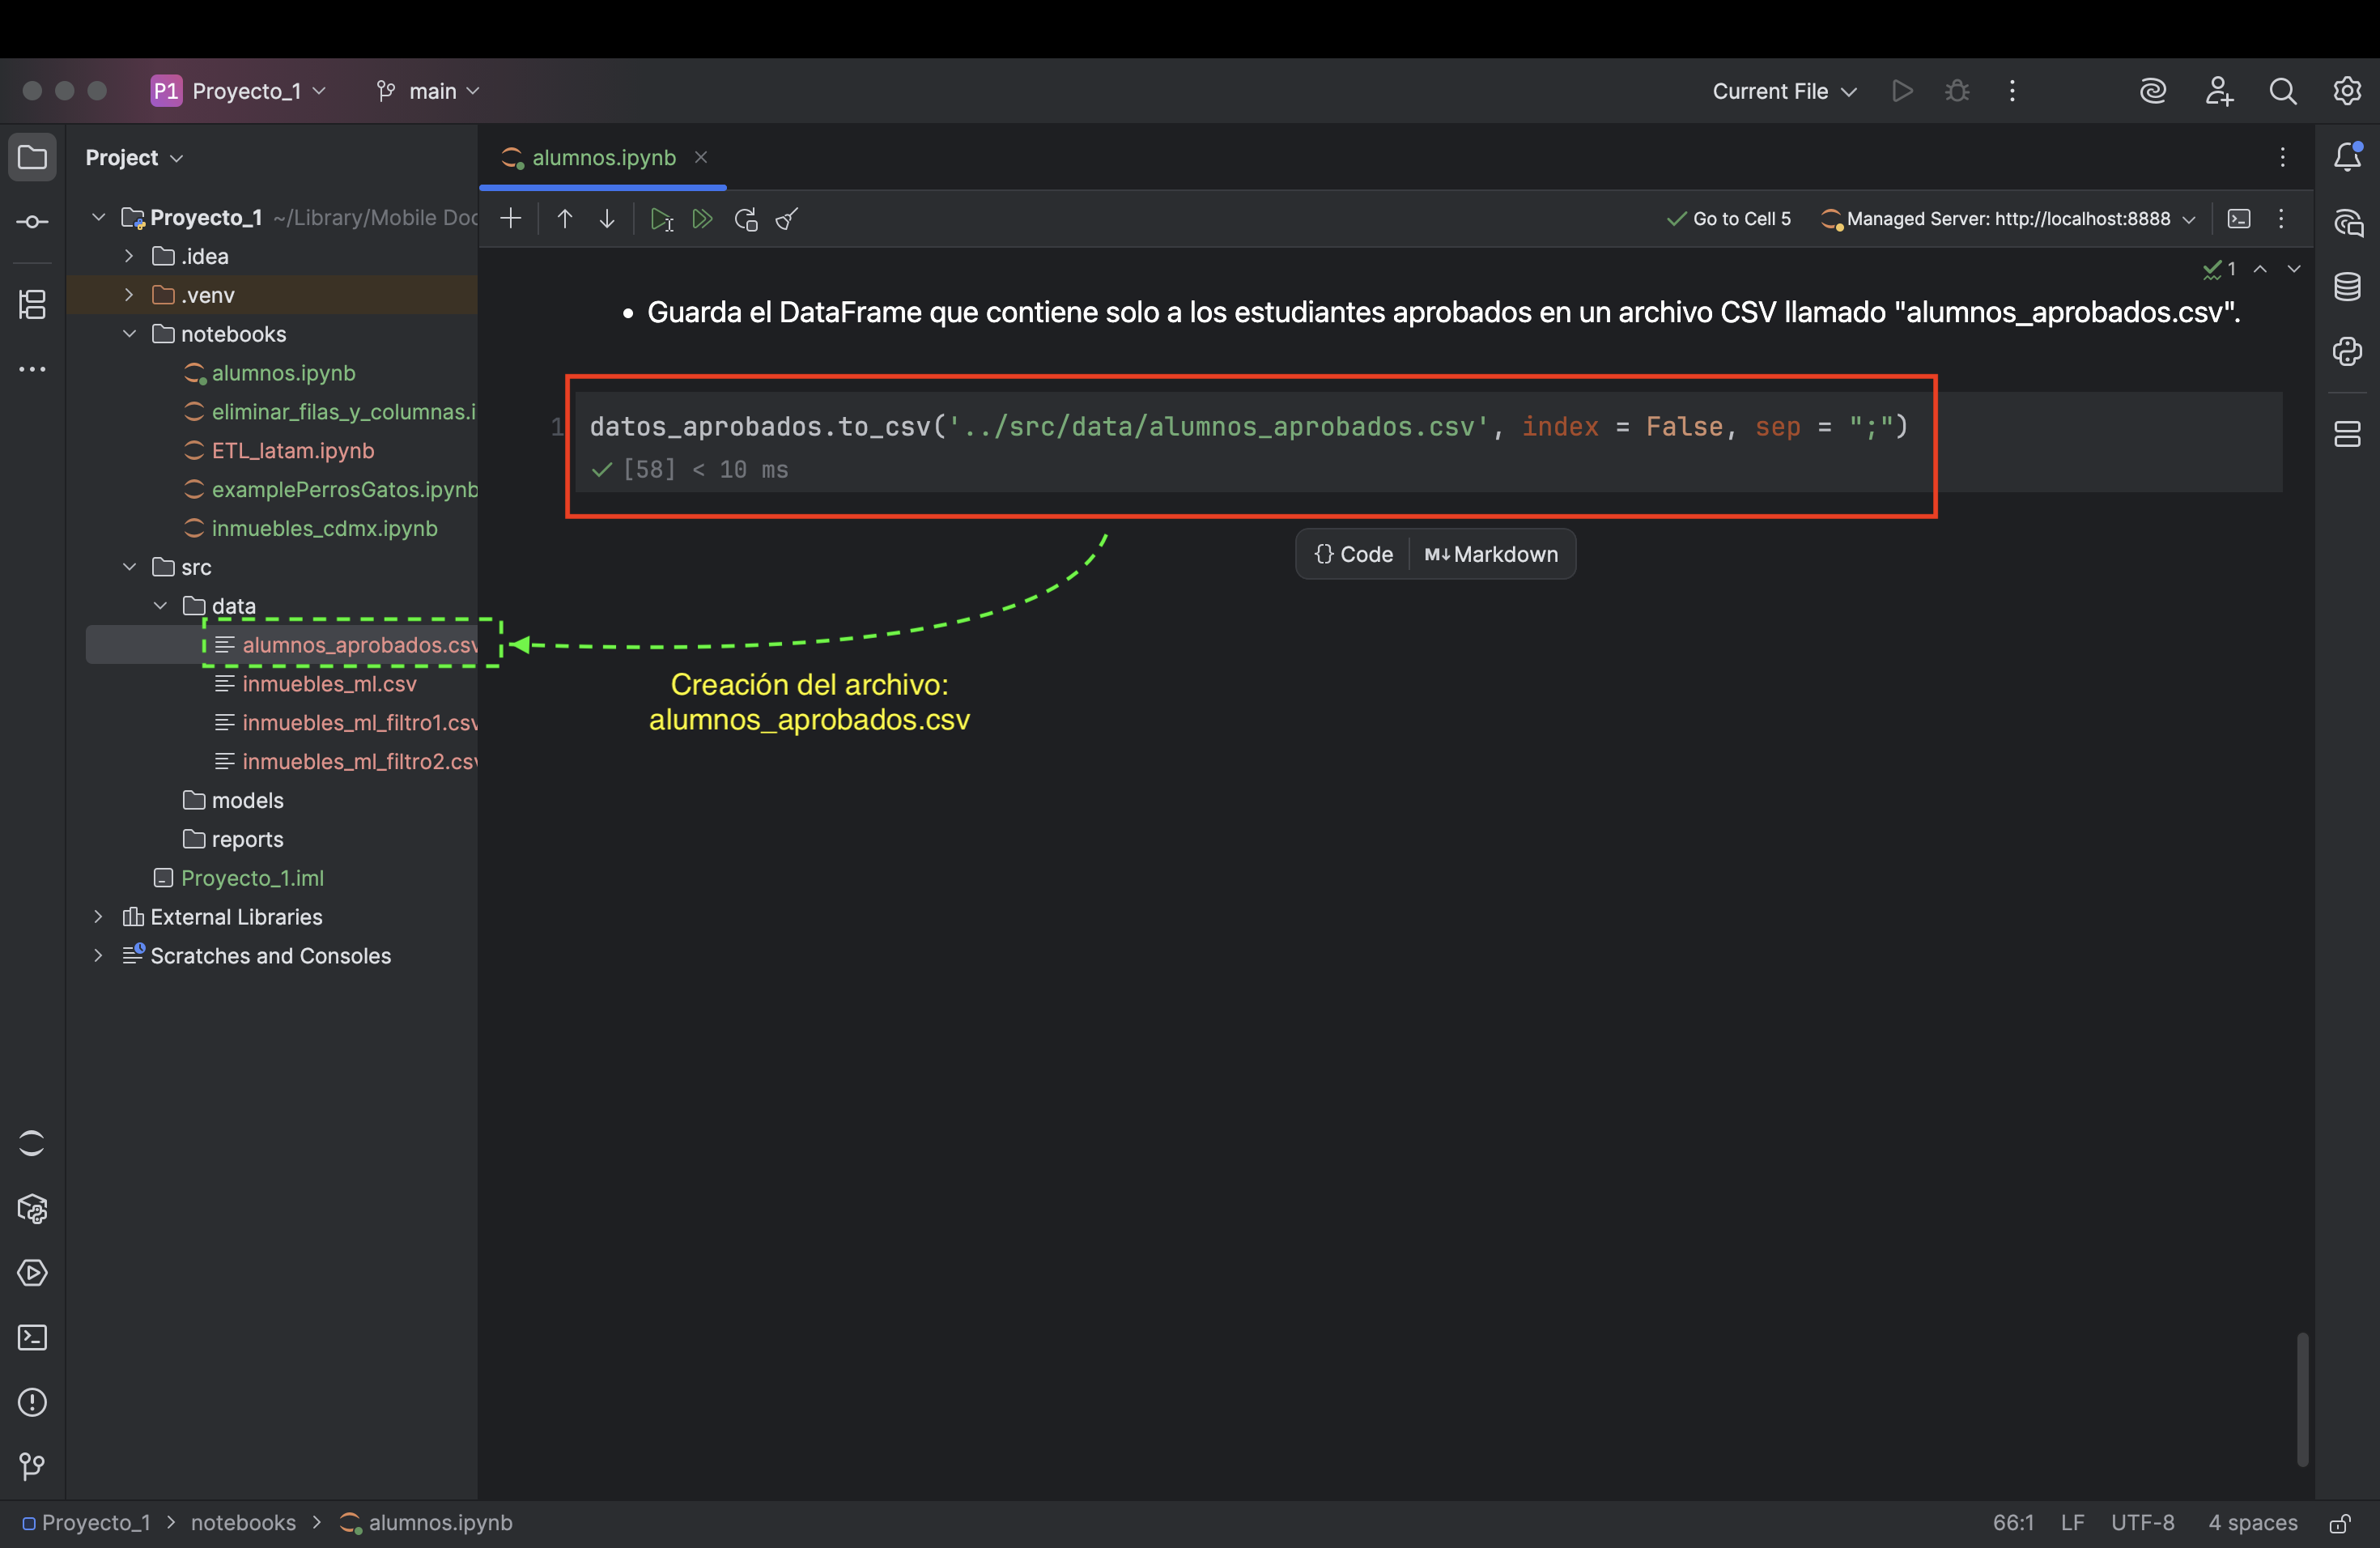Clear all cell outputs
Viewport: 2380px width, 1548px height.
(787, 219)
